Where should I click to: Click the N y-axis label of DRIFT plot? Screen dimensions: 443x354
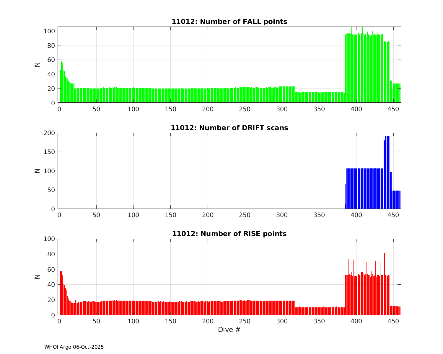coord(38,171)
